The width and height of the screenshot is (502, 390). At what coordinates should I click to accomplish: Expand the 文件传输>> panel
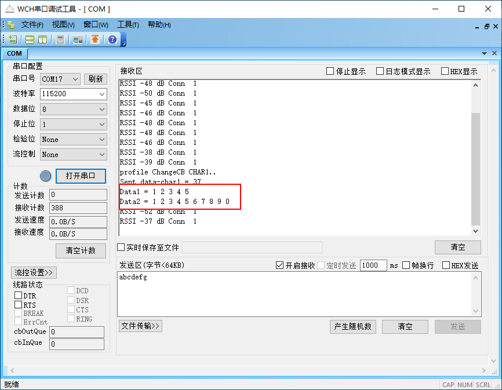tap(140, 326)
